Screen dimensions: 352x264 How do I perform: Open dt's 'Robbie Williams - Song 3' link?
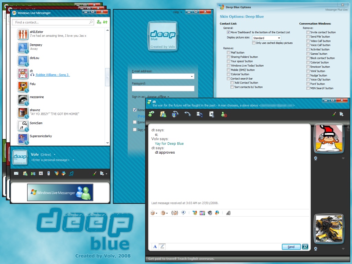click(53, 75)
